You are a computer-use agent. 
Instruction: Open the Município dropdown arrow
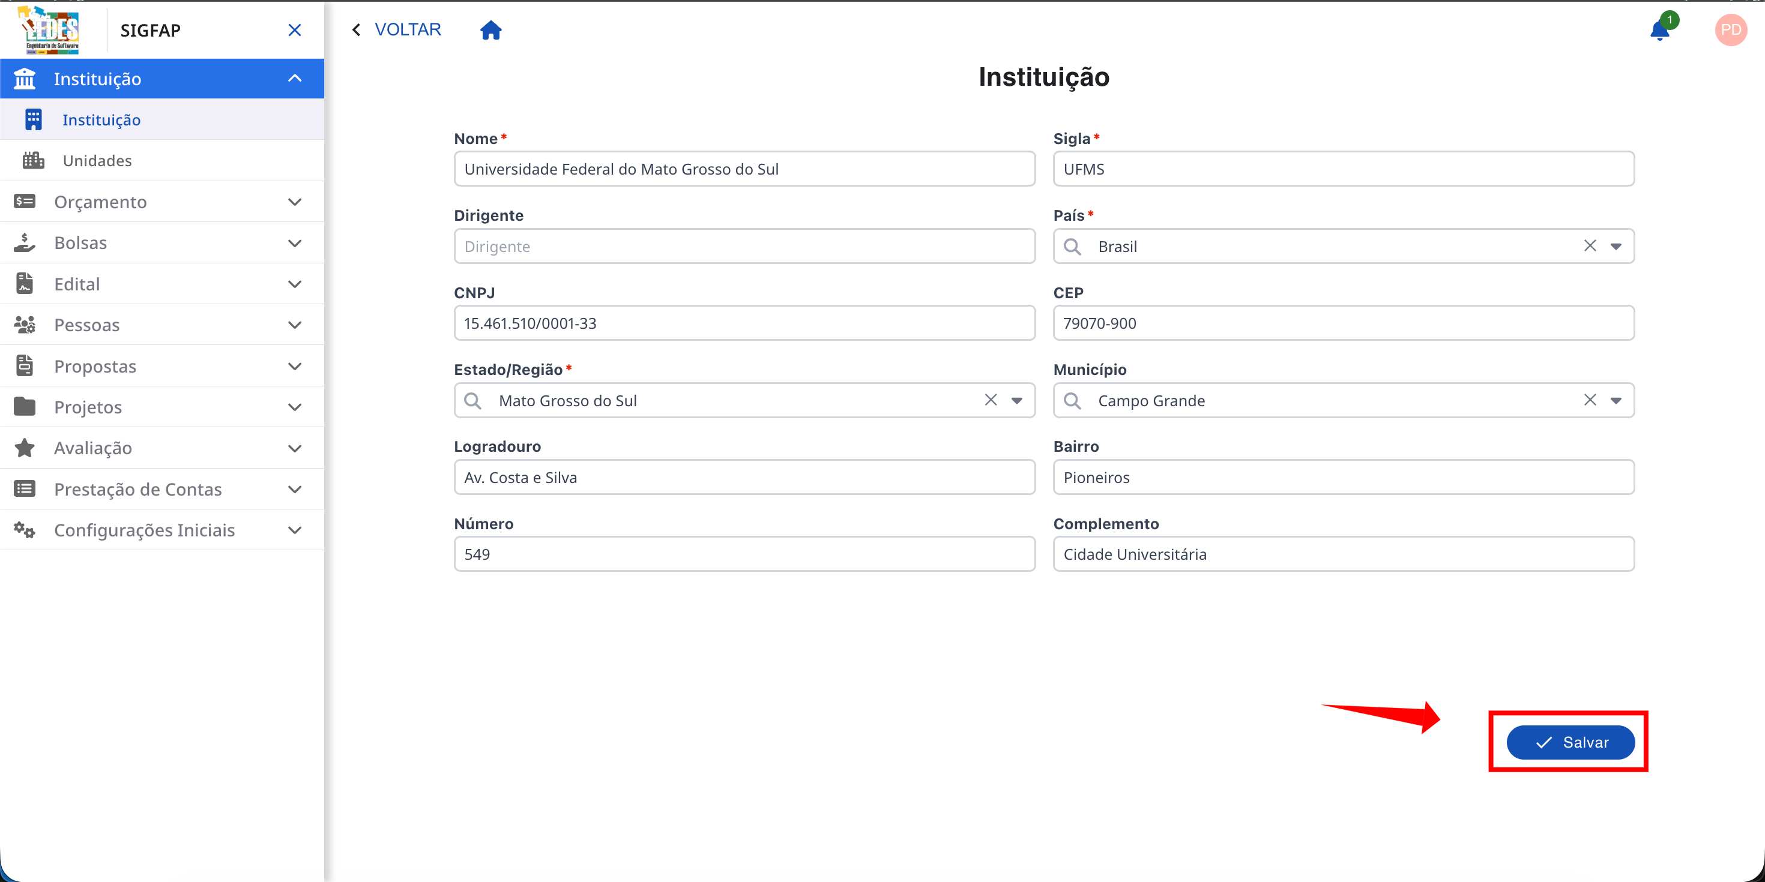[x=1616, y=401]
